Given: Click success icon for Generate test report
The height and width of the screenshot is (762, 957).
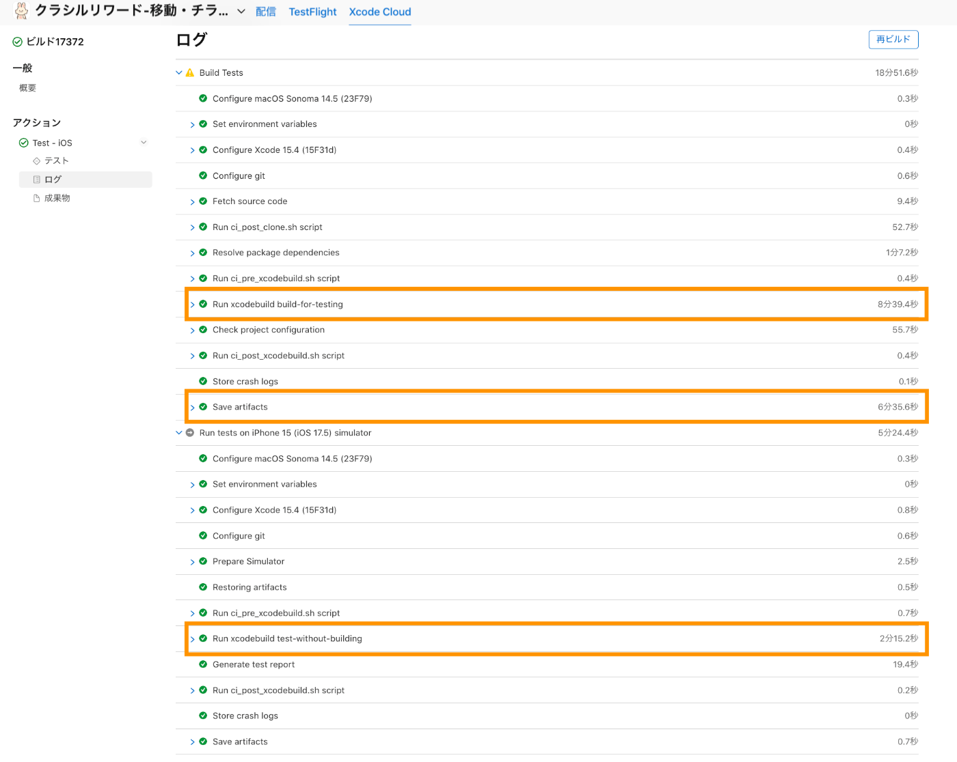Looking at the screenshot, I should tap(203, 664).
